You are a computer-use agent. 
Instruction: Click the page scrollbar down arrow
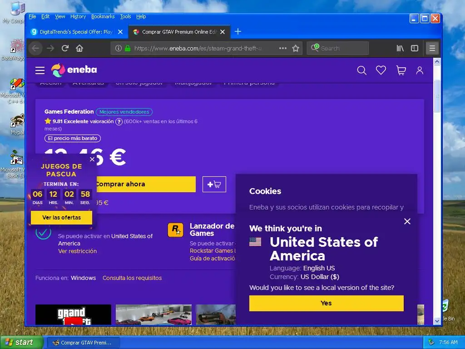tap(437, 321)
